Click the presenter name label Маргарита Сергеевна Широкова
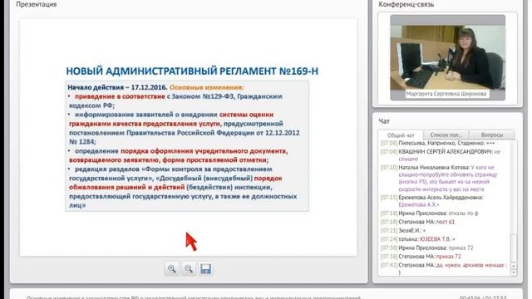Screen dimensions: 532x299 [x=446, y=94]
